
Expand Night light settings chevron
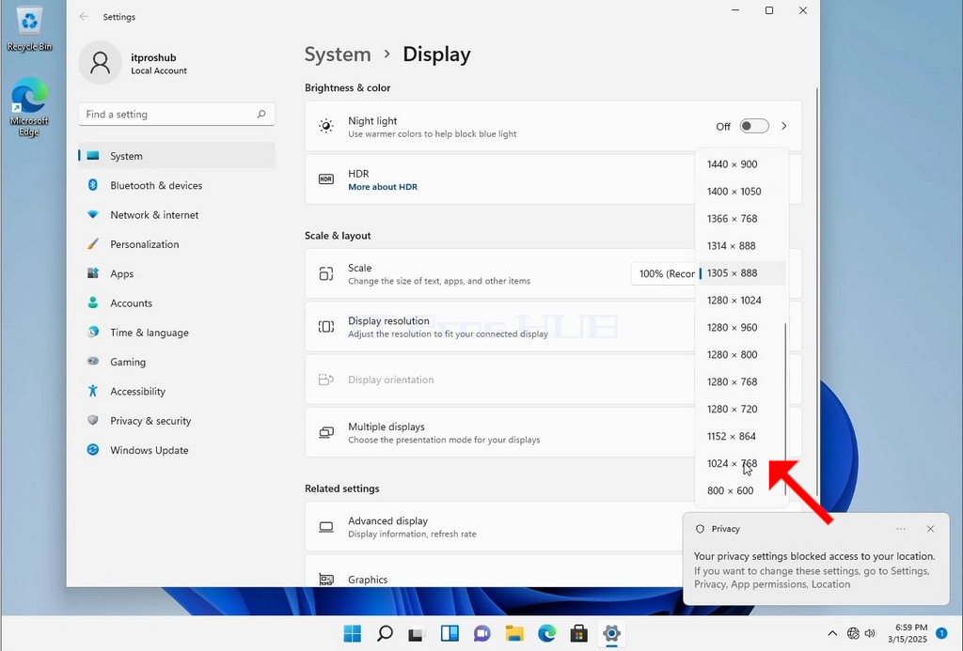[x=784, y=126]
